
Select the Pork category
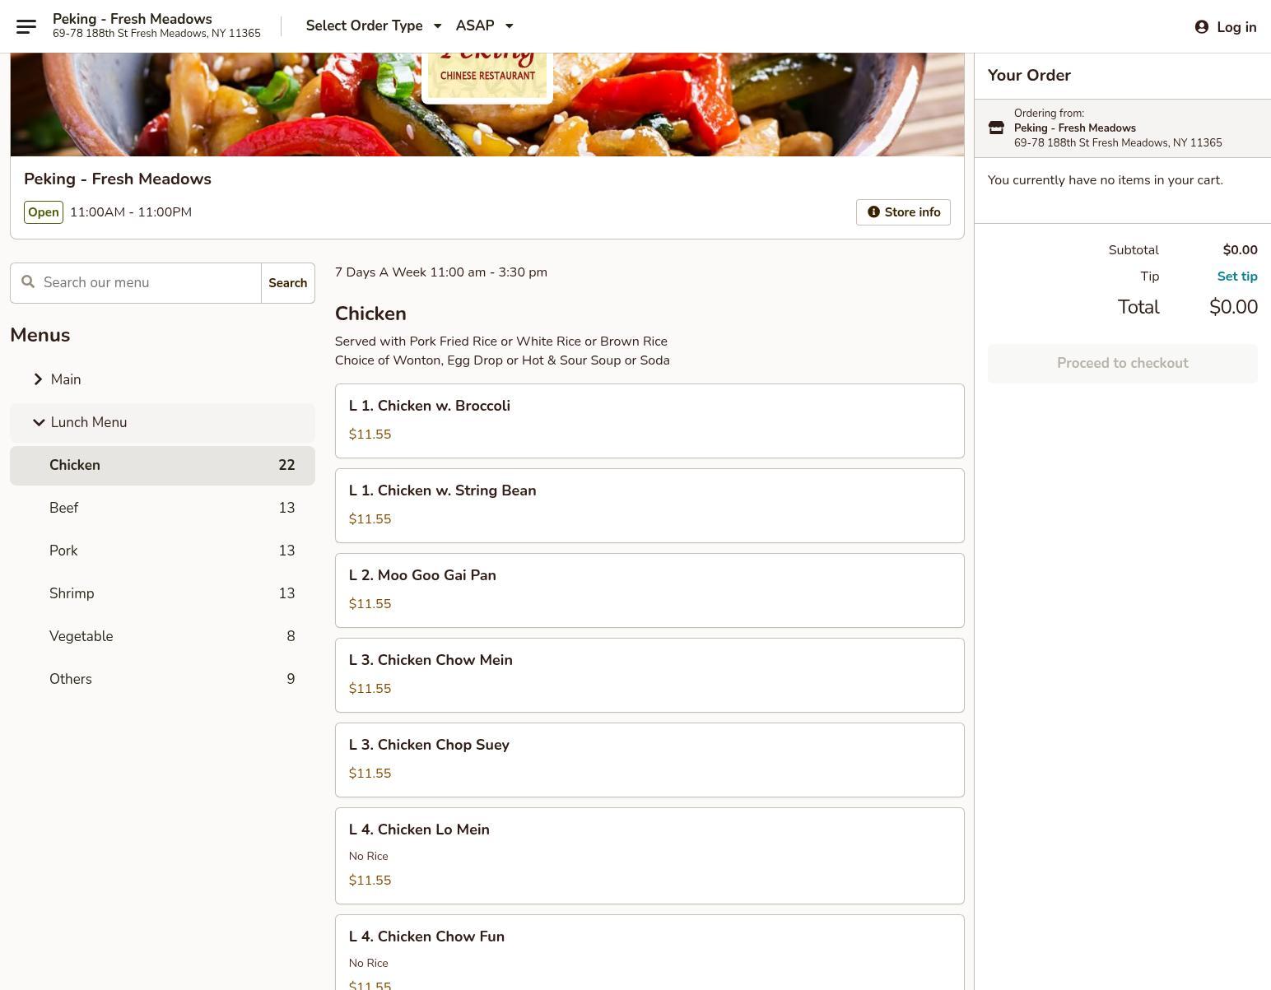162,551
